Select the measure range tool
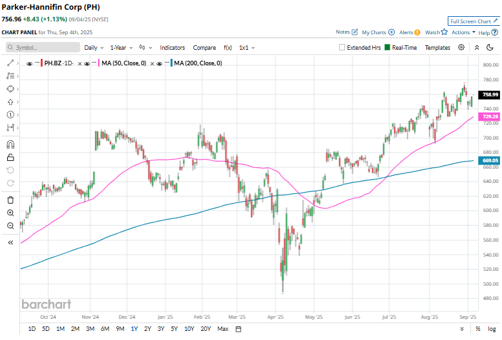Image resolution: width=502 pixels, height=340 pixels. coord(10,127)
